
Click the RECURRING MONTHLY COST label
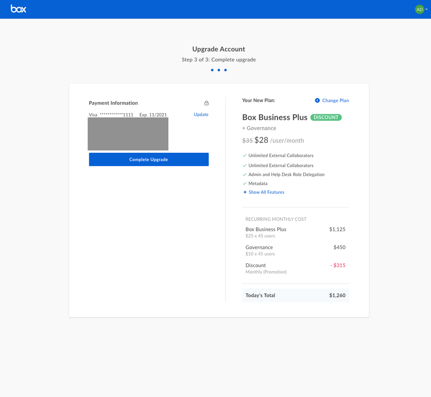point(276,219)
